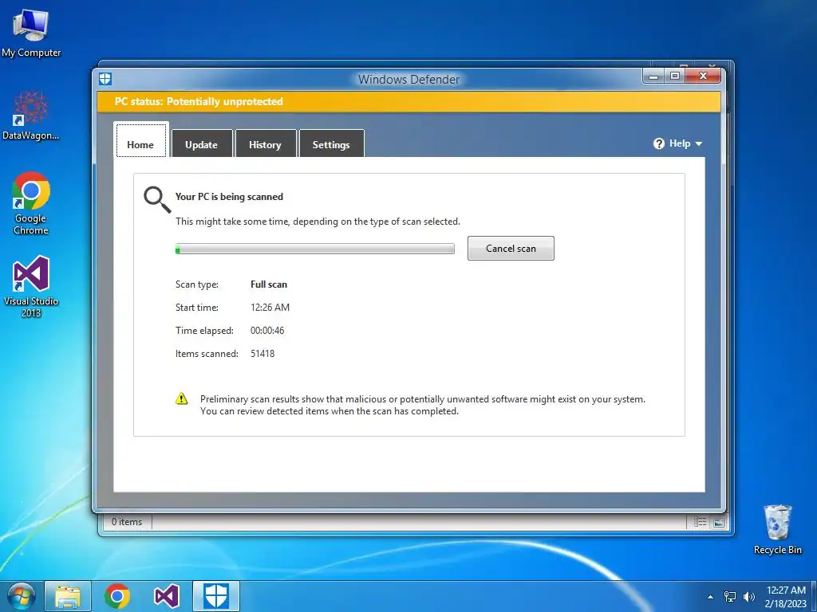Expand the Help dropdown arrow
The image size is (817, 612).
(699, 143)
